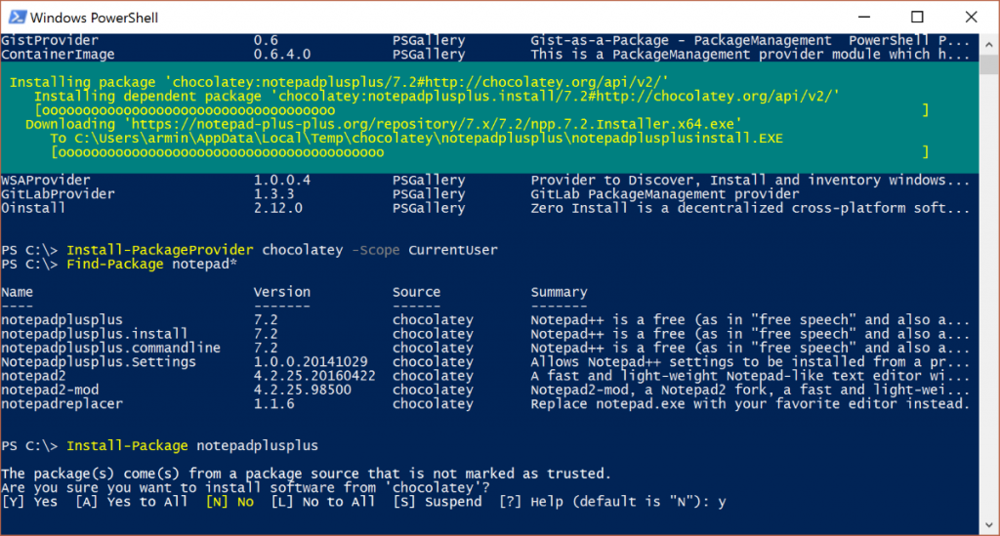Screen dimensions: 1000x536
Task: Click the 'Downloading' URL line
Action: (383, 124)
